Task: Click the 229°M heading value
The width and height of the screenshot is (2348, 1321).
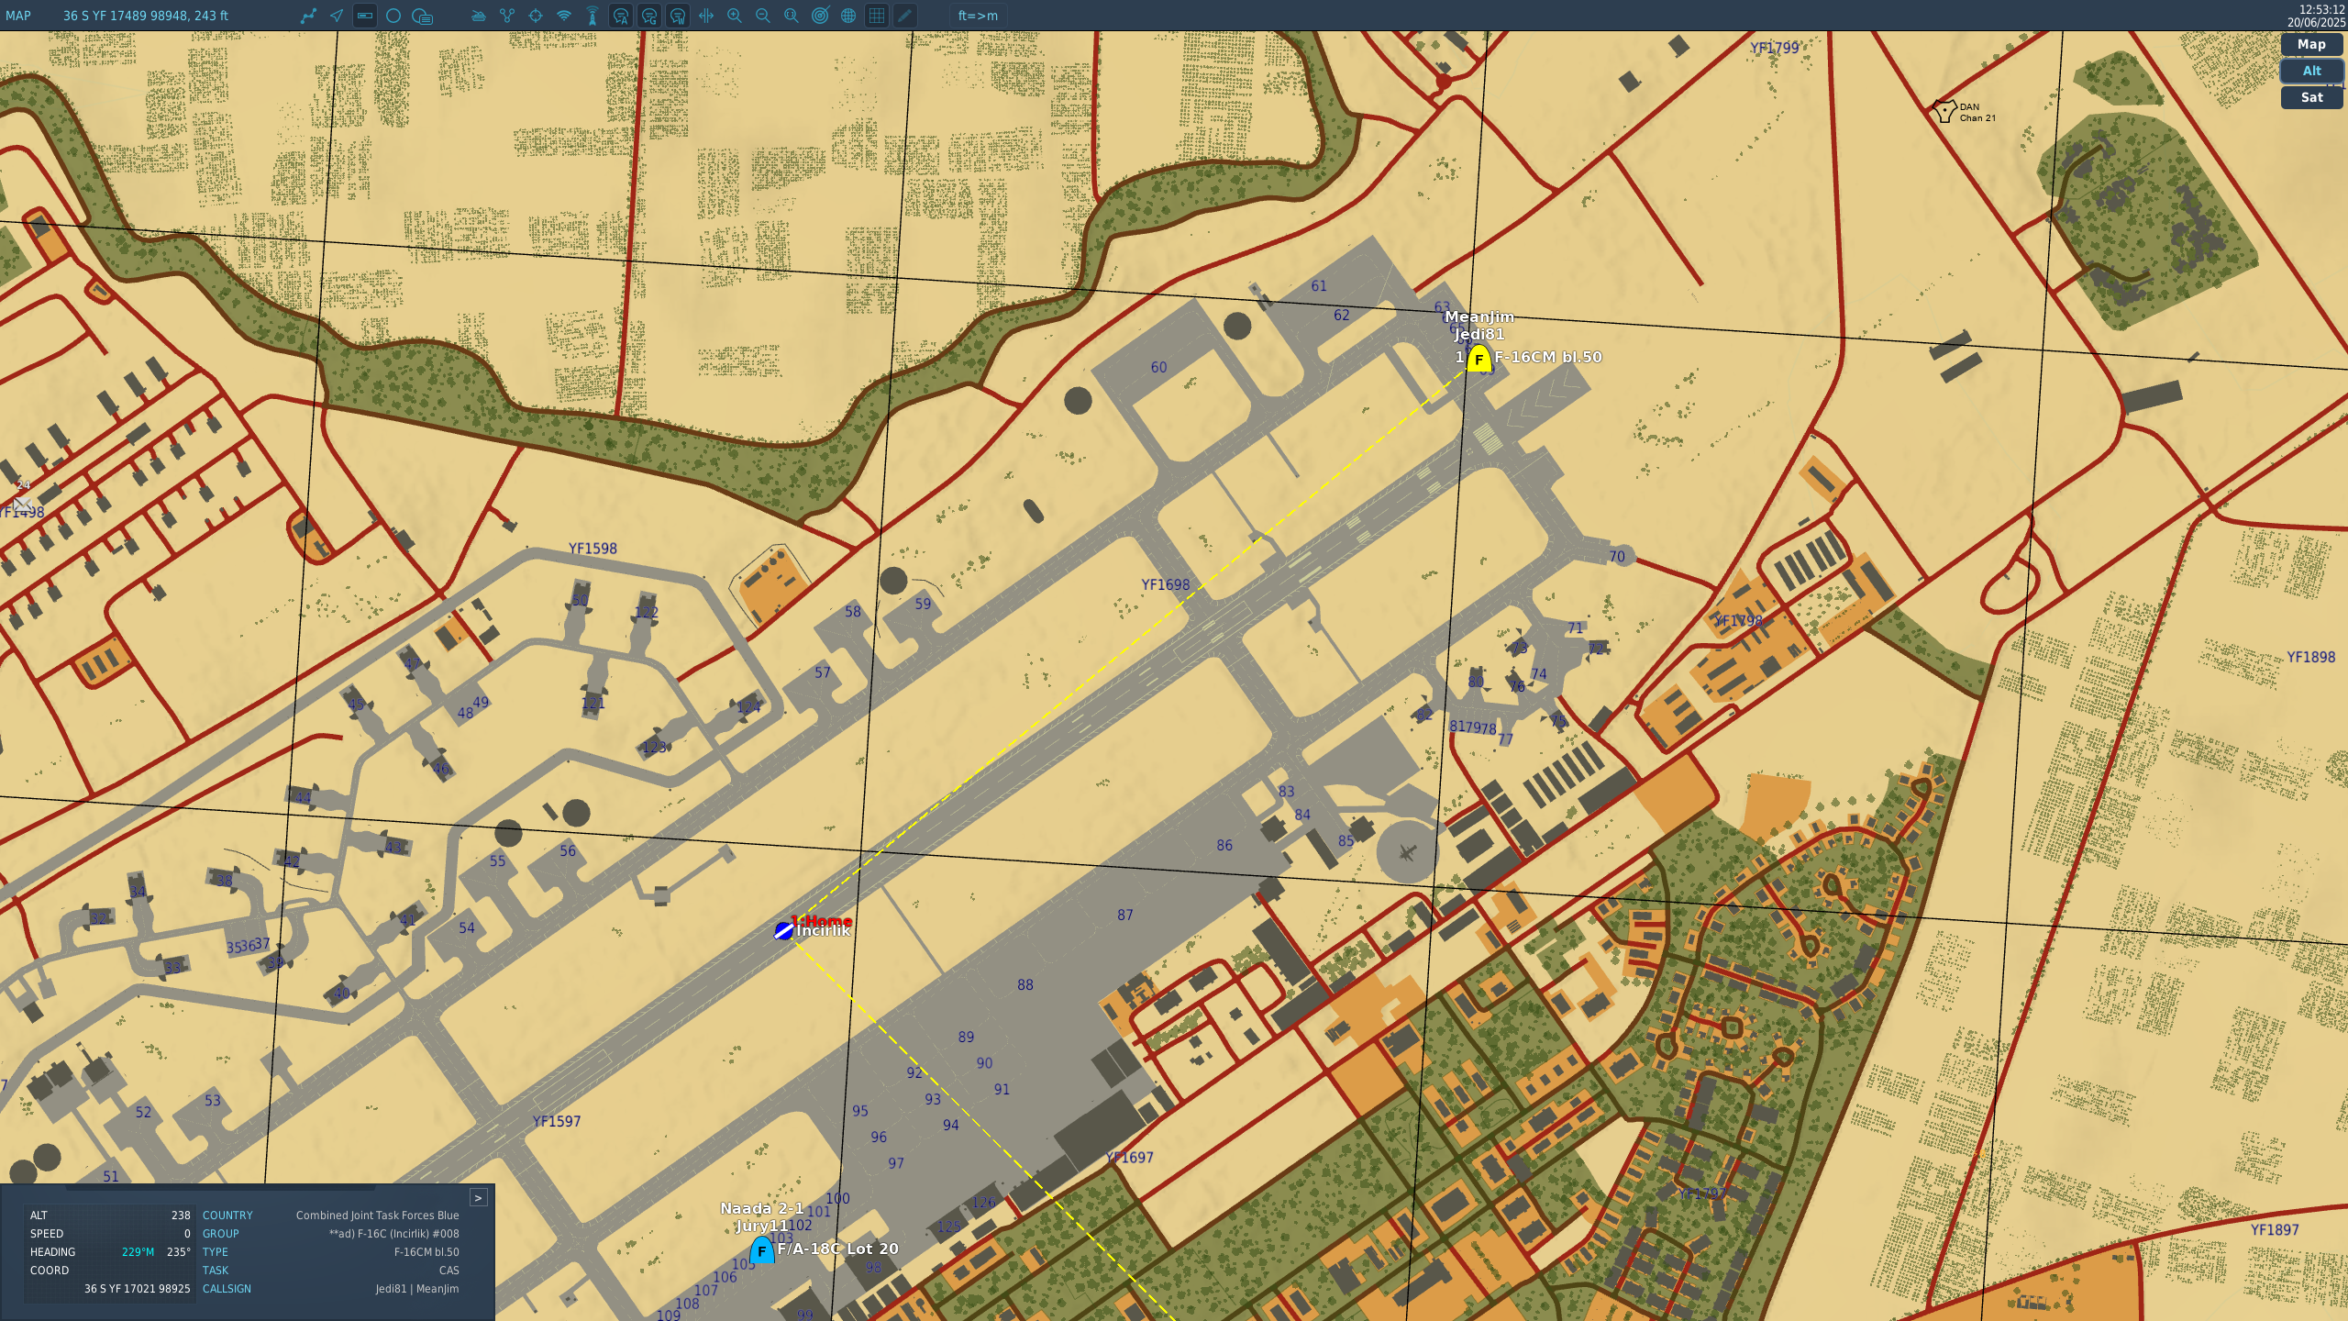Action: [138, 1252]
